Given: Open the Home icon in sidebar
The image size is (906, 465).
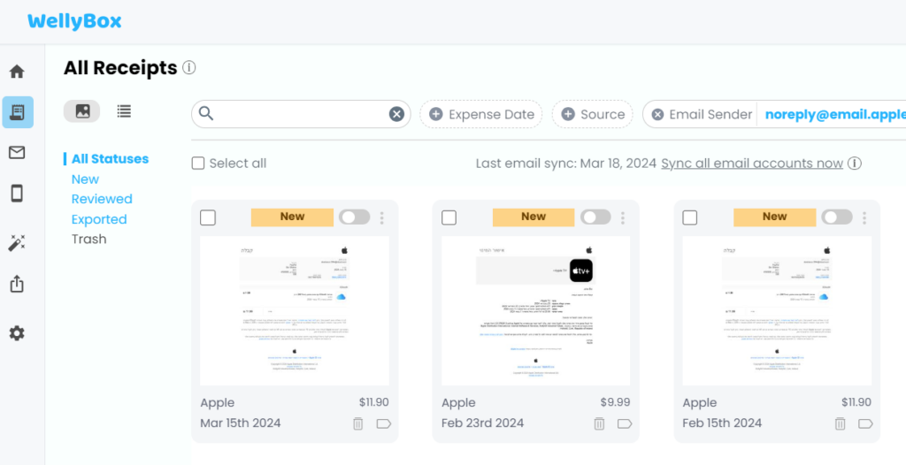Looking at the screenshot, I should 17,72.
